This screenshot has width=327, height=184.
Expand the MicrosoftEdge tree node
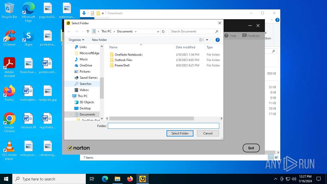(71, 53)
